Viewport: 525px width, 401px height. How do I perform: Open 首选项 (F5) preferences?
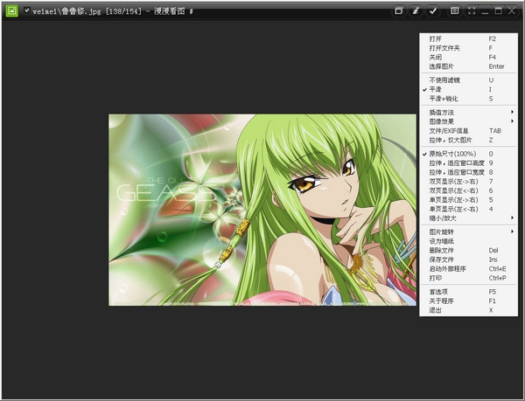[x=468, y=292]
